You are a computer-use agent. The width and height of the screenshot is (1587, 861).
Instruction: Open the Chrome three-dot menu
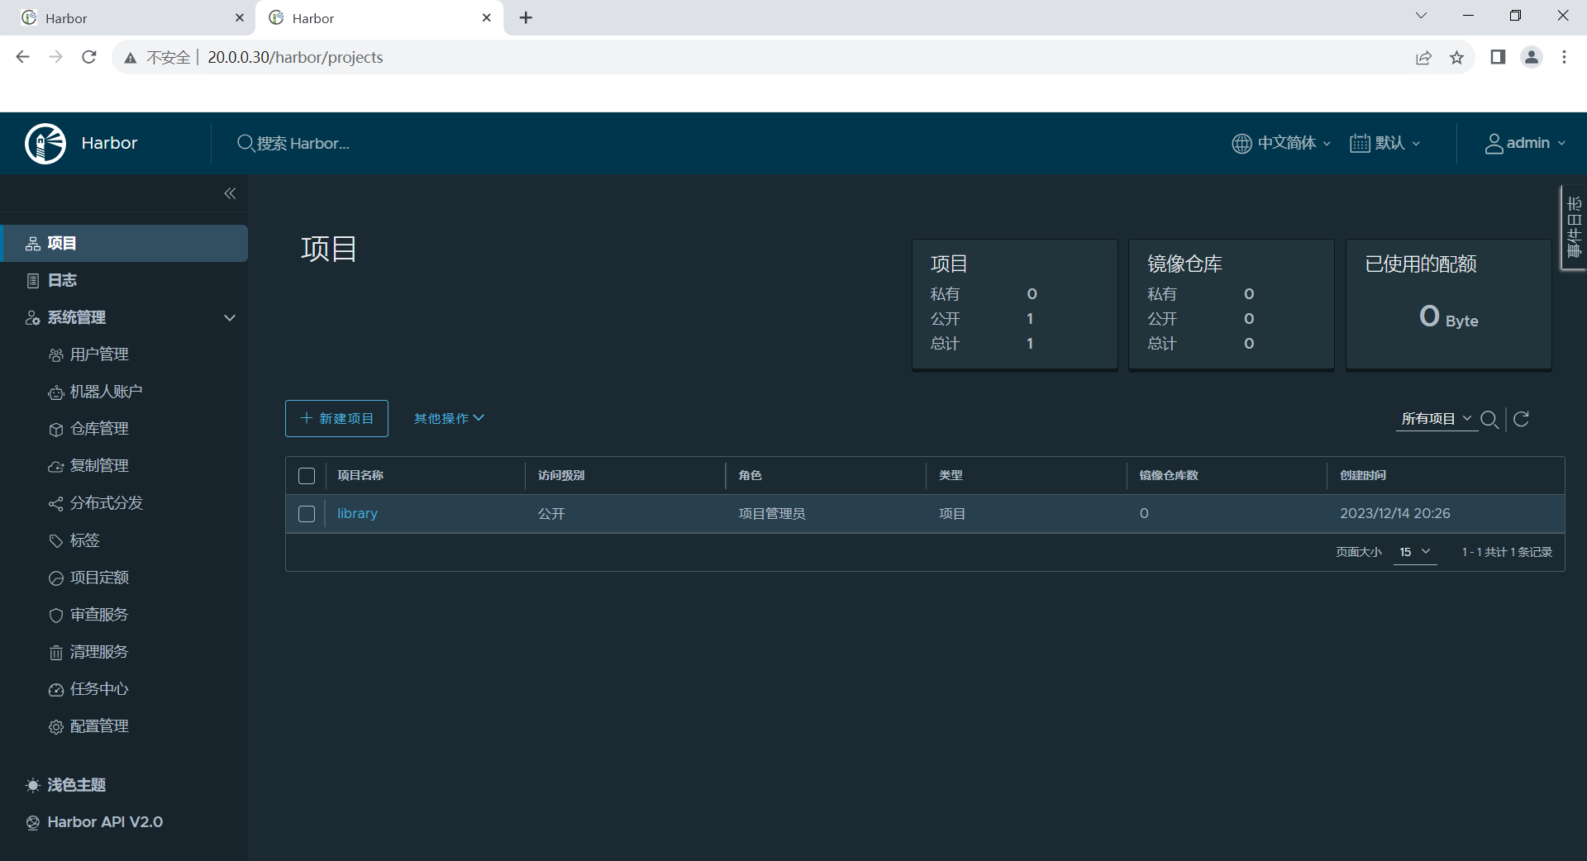tap(1564, 57)
